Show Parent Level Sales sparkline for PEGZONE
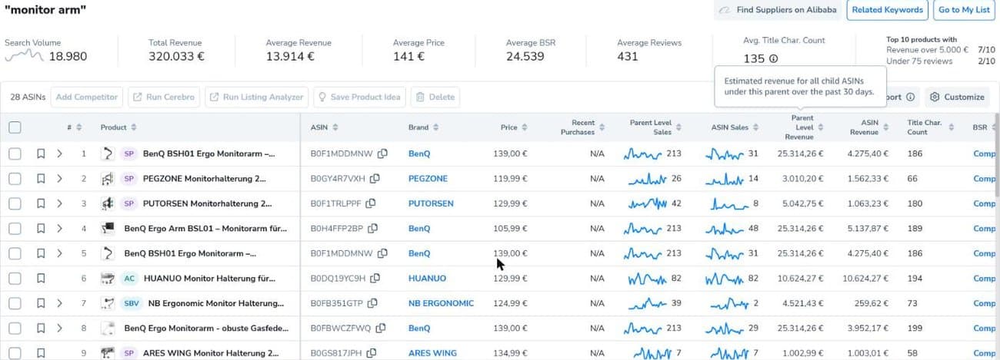Screen dimensions: 1000x360 point(648,179)
